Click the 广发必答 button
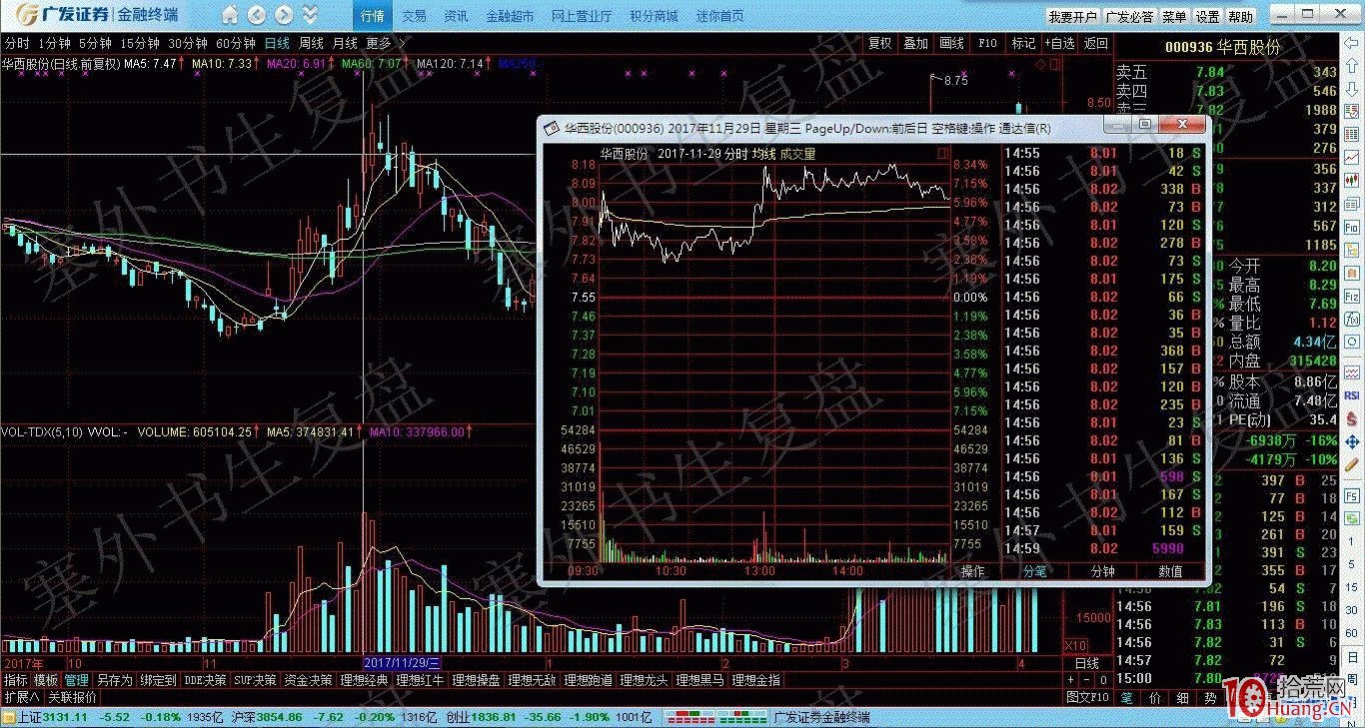The height and width of the screenshot is (728, 1365). point(1129,17)
